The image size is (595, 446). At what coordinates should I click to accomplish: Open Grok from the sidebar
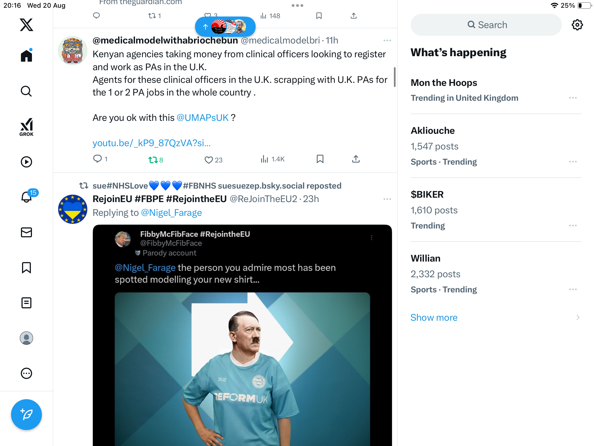(x=26, y=127)
